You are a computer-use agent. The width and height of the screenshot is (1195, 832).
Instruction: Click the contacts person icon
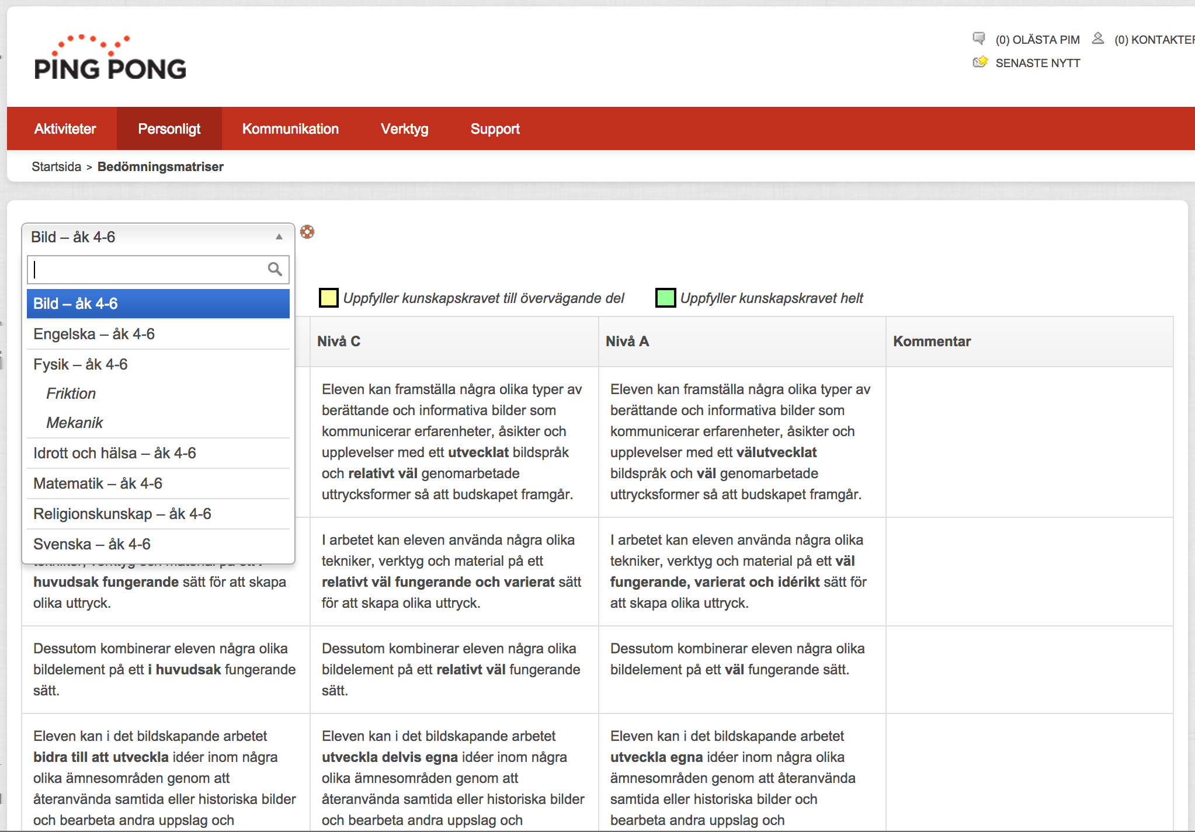point(1098,39)
